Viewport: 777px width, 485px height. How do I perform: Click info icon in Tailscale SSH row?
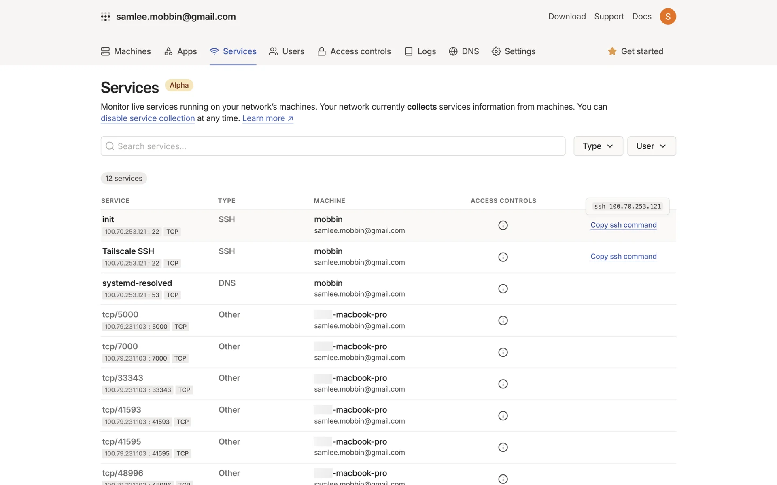(x=503, y=257)
